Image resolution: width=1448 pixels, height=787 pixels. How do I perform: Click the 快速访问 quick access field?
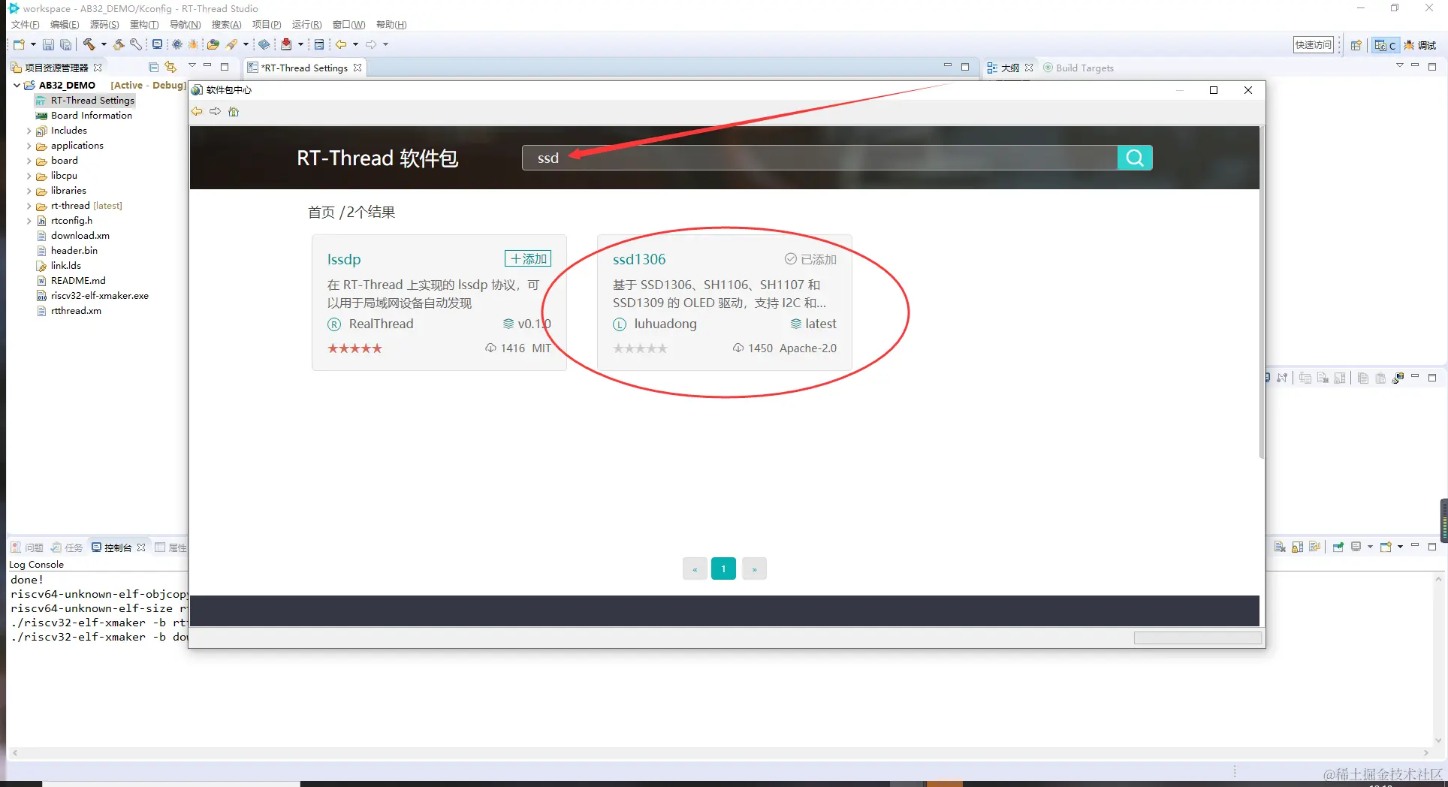point(1314,45)
